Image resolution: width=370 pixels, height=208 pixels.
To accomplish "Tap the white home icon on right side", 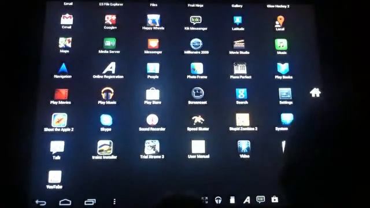I will coord(315,92).
